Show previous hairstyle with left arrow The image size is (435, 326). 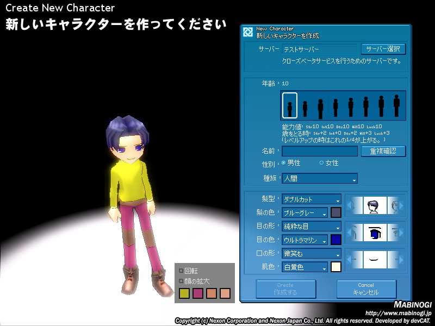click(x=350, y=206)
